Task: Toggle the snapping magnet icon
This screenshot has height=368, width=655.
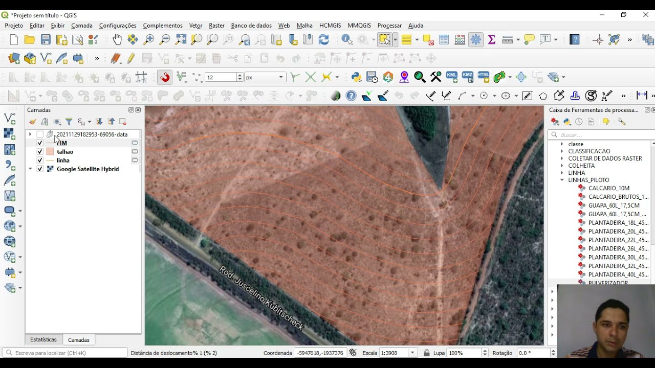Action: pos(165,77)
